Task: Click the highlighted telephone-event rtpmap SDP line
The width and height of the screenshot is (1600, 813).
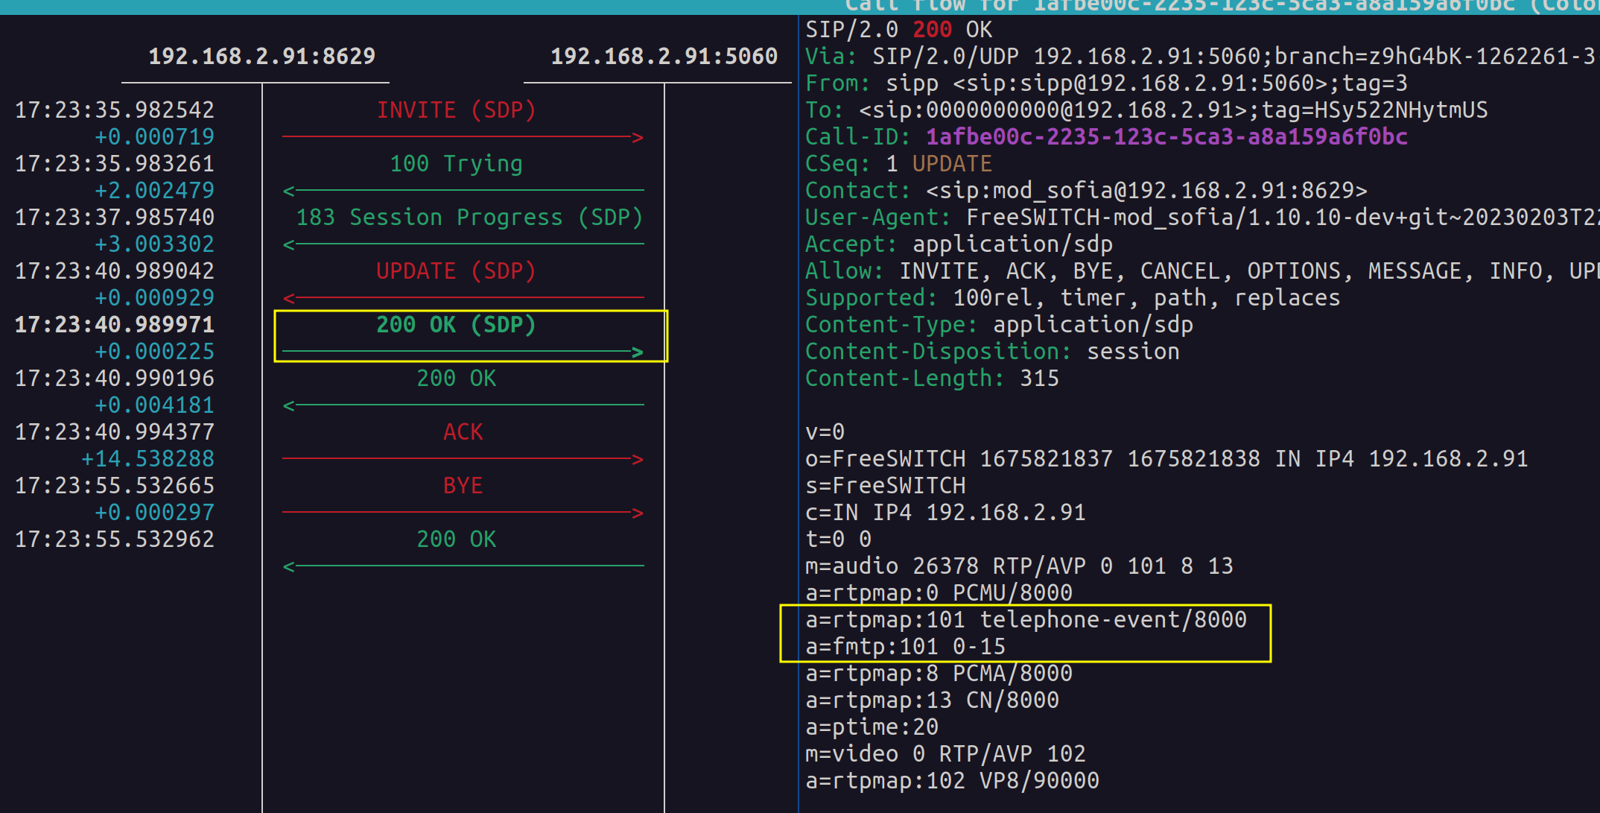Action: pyautogui.click(x=1026, y=619)
